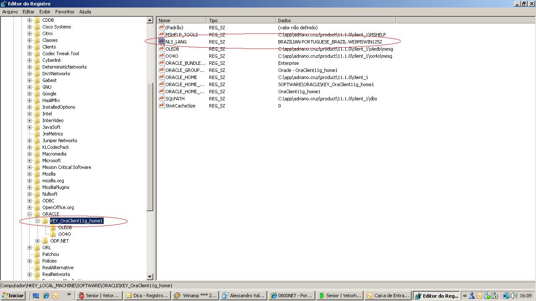This screenshot has width=536, height=301.
Task: Open the Arquivo menu
Action: pos(10,12)
